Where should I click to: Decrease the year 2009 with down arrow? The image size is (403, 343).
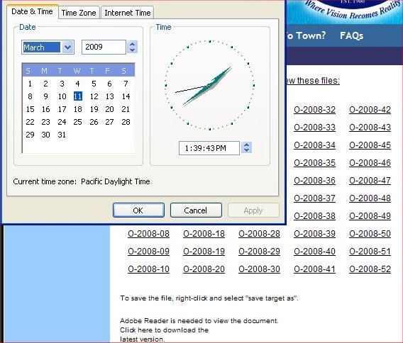133,50
